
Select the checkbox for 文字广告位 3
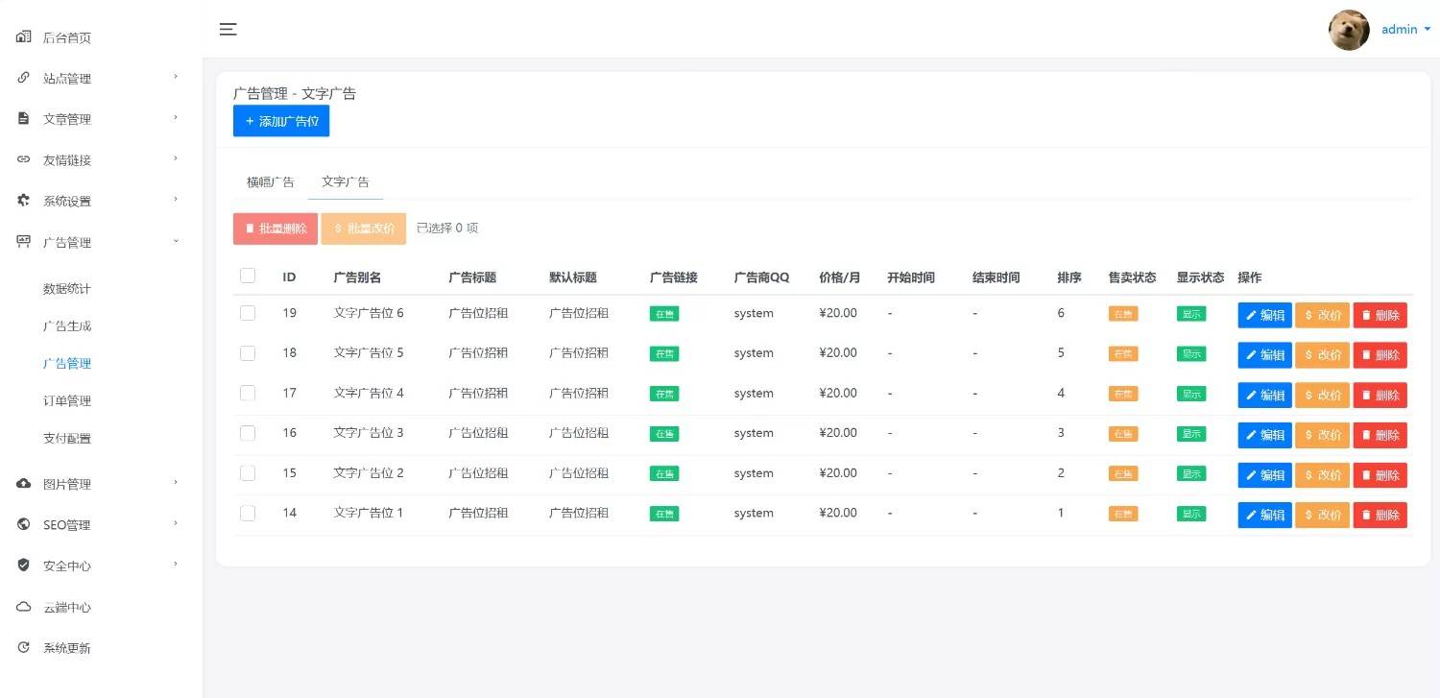coord(248,433)
